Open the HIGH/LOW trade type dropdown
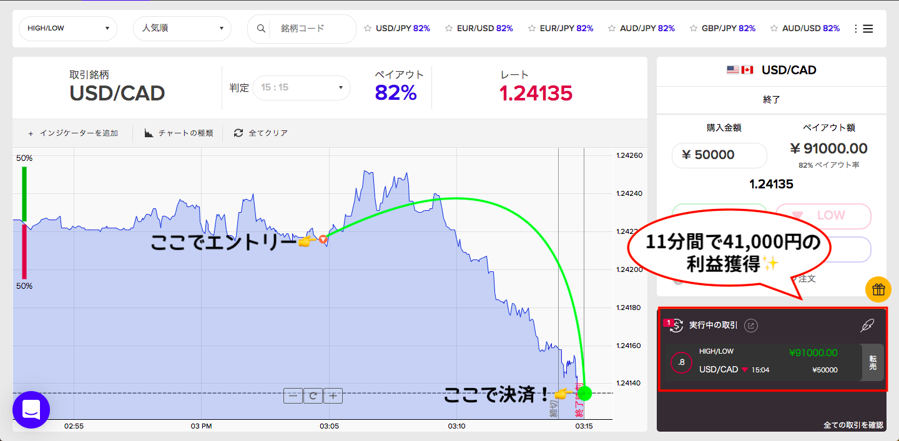The image size is (899, 441). (x=68, y=29)
